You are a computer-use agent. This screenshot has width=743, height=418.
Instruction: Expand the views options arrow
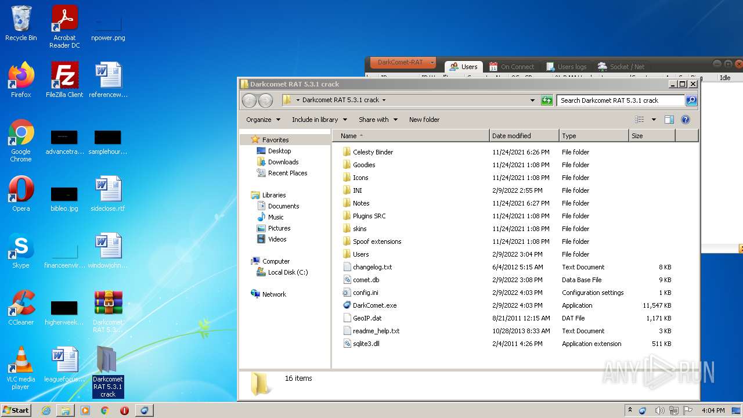tap(654, 120)
